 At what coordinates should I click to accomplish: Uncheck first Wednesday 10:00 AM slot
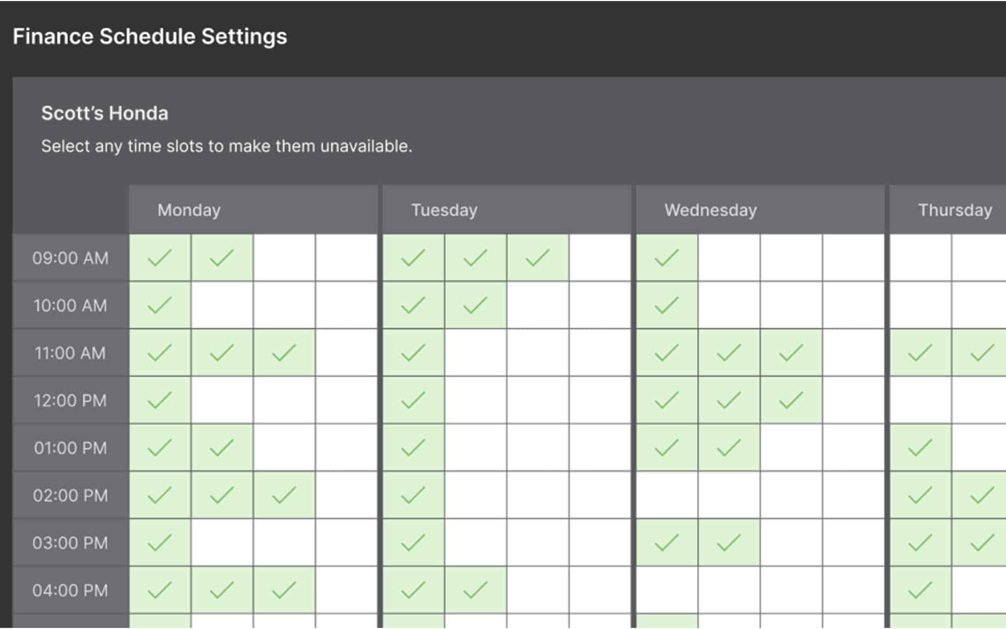point(667,305)
